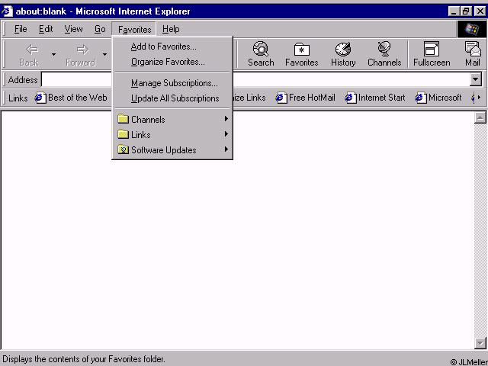Screen dimensions: 488x366
Task: Click the vertical scrollbar down arrow
Action: (x=480, y=343)
